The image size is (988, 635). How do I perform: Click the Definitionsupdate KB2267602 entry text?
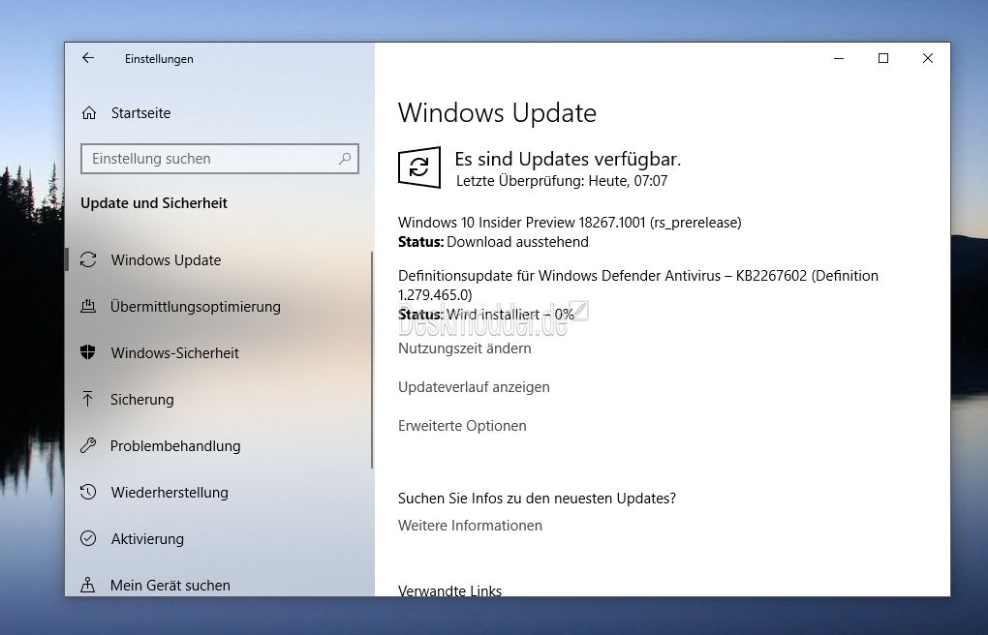[638, 285]
